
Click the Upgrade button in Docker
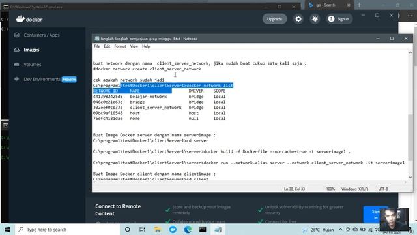point(274,19)
